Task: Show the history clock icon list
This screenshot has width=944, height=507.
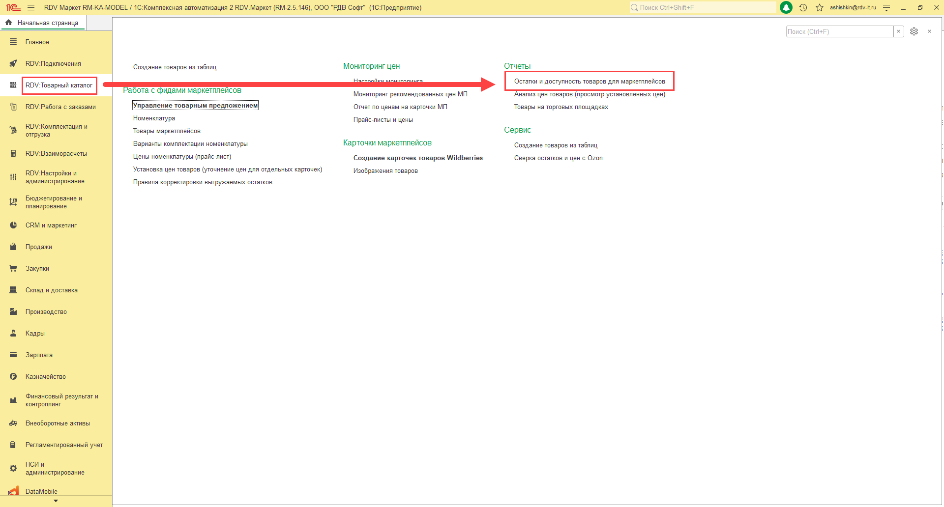Action: pyautogui.click(x=803, y=7)
